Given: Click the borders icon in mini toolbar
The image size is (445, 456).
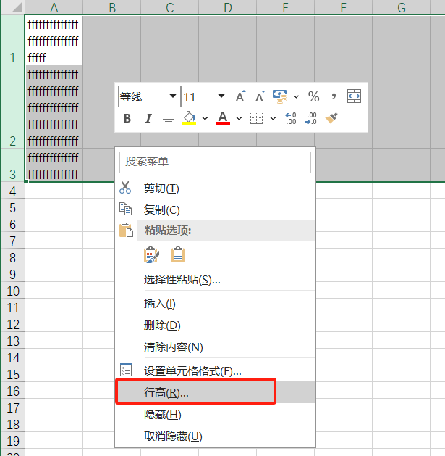Looking at the screenshot, I should coord(257,118).
